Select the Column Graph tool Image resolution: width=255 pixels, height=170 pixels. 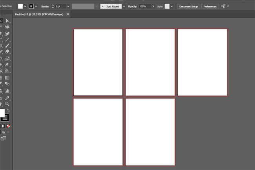(x=7, y=91)
